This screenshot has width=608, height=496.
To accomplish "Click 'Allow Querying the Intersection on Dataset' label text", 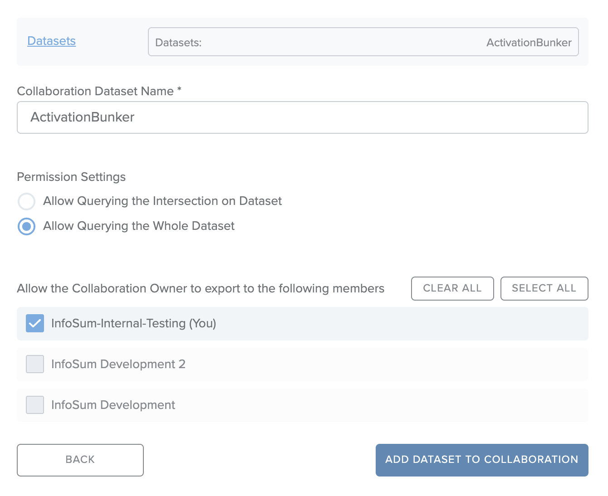I will pos(162,201).
